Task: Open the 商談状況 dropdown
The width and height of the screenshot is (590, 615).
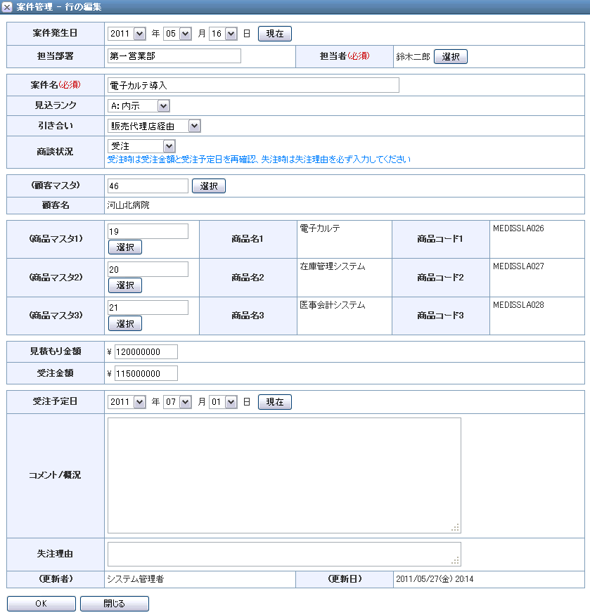Action: 141,145
